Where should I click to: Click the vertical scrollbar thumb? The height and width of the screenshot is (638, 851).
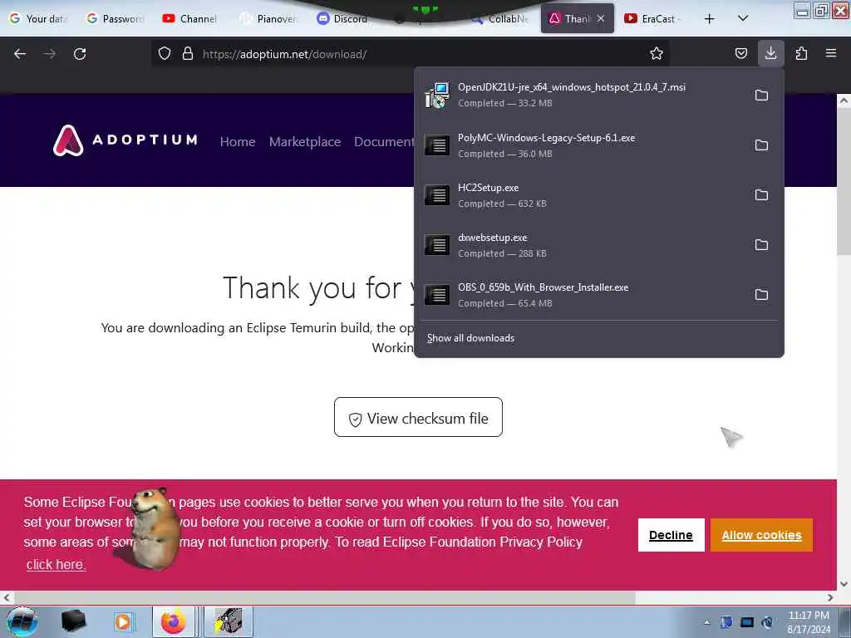844,179
